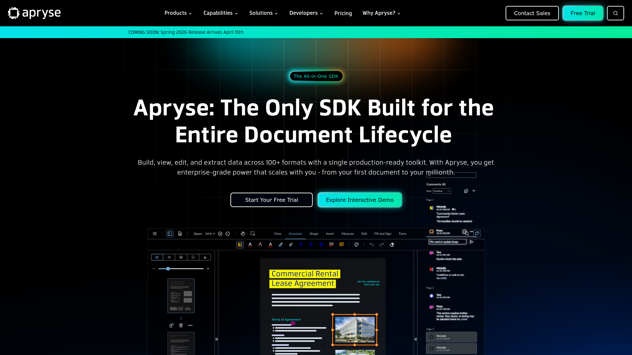Switch to the Fill and Sign tab
The height and width of the screenshot is (355, 632).
click(382, 234)
